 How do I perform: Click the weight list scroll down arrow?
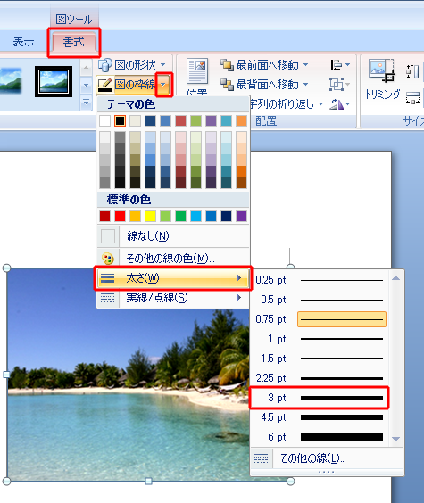pyautogui.click(x=396, y=439)
